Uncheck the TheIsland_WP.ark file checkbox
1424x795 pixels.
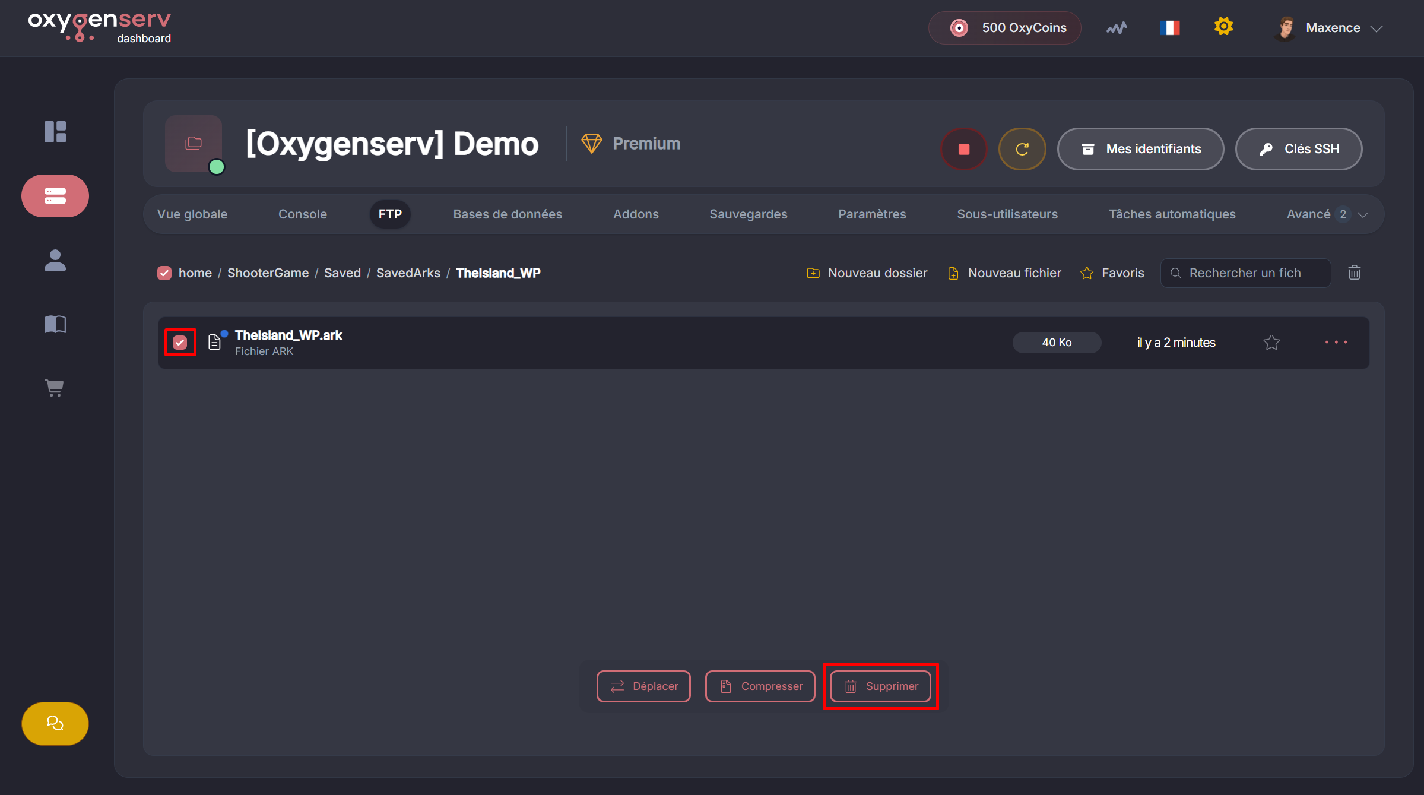[180, 343]
